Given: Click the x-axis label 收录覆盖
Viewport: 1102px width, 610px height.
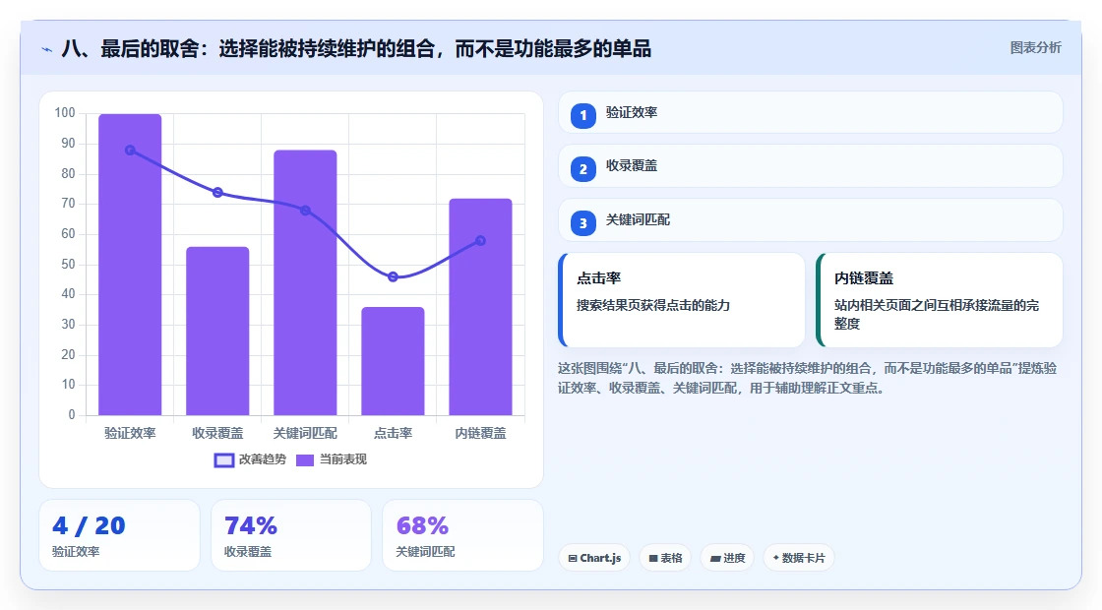Looking at the screenshot, I should pyautogui.click(x=217, y=434).
